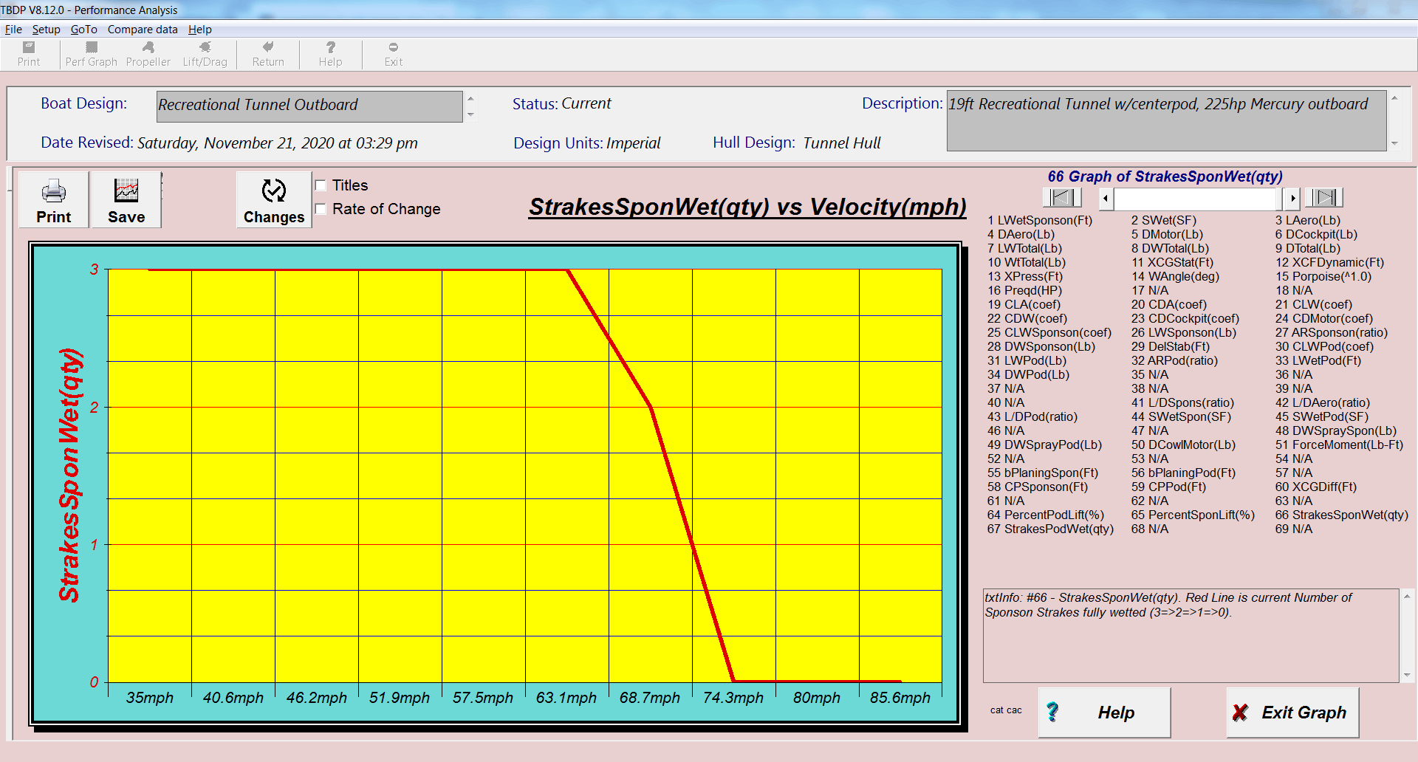The image size is (1418, 762).
Task: Select graph 12 XCFDynamic(Ft)
Action: click(x=1329, y=262)
